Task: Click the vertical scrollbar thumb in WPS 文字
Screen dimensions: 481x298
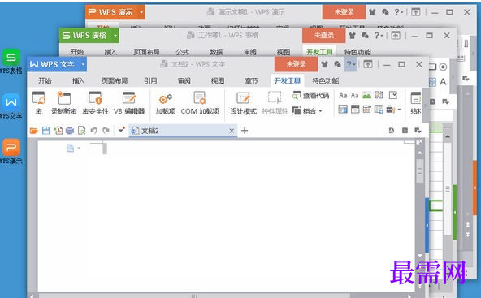Action: (419, 171)
